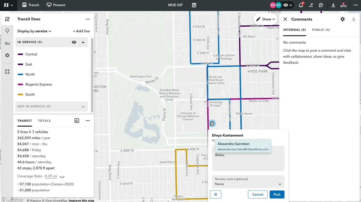Screen dimensions: 361x202
Task: Toggle the viewer eye dropdown in top bar
Action: pyautogui.click(x=288, y=5)
